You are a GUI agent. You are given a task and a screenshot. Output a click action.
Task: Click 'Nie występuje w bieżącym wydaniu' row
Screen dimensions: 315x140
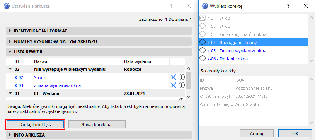95,69
